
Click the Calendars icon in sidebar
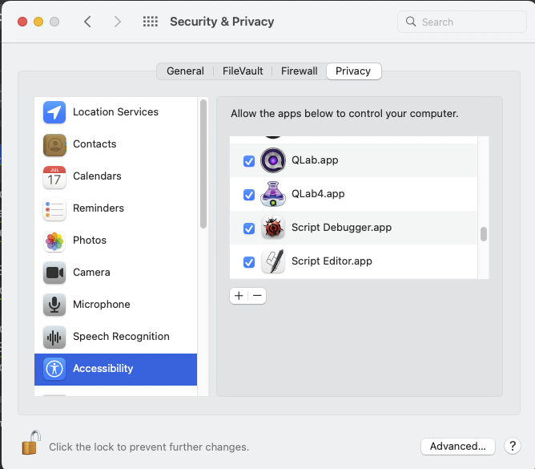[54, 176]
